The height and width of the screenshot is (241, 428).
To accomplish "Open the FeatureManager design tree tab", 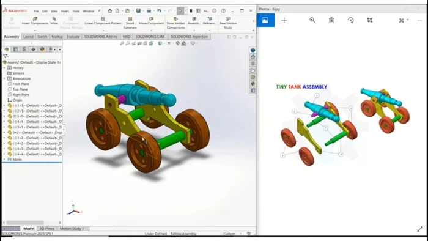I will pyautogui.click(x=7, y=50).
